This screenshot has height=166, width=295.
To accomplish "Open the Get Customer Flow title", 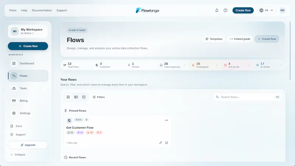I will click(80, 127).
